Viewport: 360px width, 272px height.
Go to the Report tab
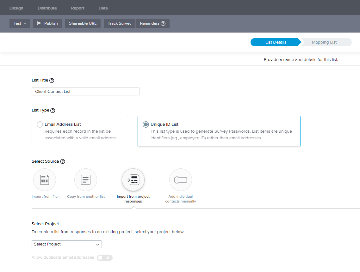point(78,8)
